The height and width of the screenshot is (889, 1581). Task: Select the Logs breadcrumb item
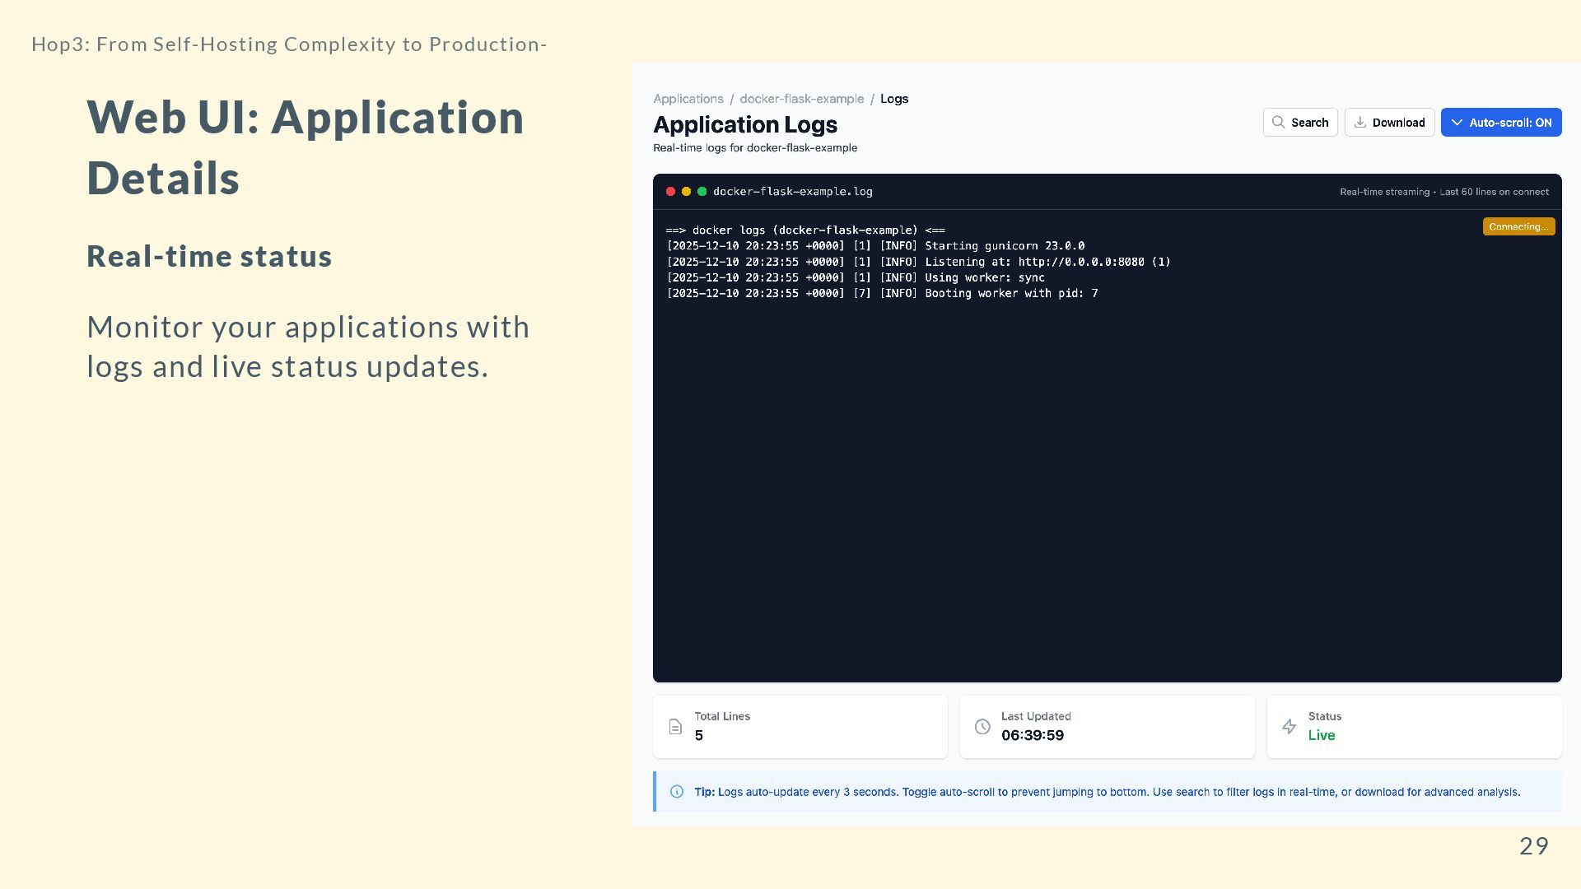point(893,99)
